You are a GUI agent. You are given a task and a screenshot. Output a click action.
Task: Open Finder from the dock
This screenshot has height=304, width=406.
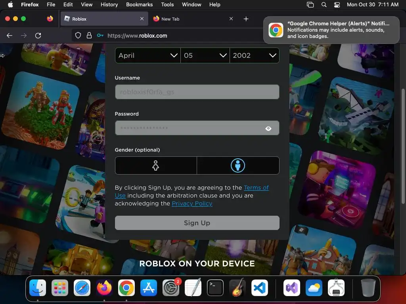click(x=38, y=288)
